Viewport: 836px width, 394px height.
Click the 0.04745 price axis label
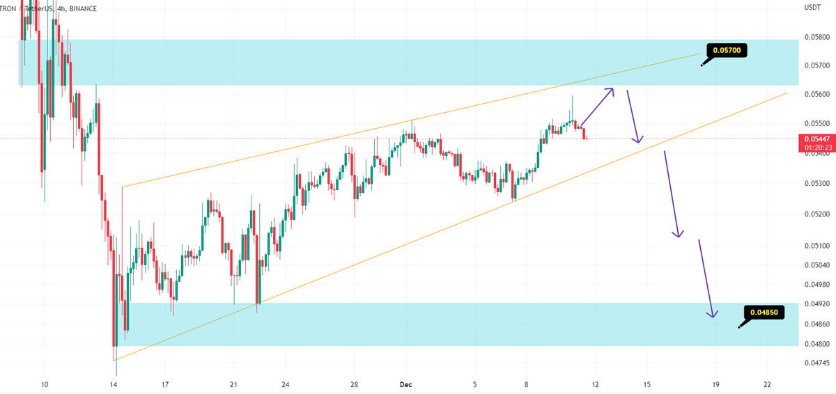coord(815,362)
